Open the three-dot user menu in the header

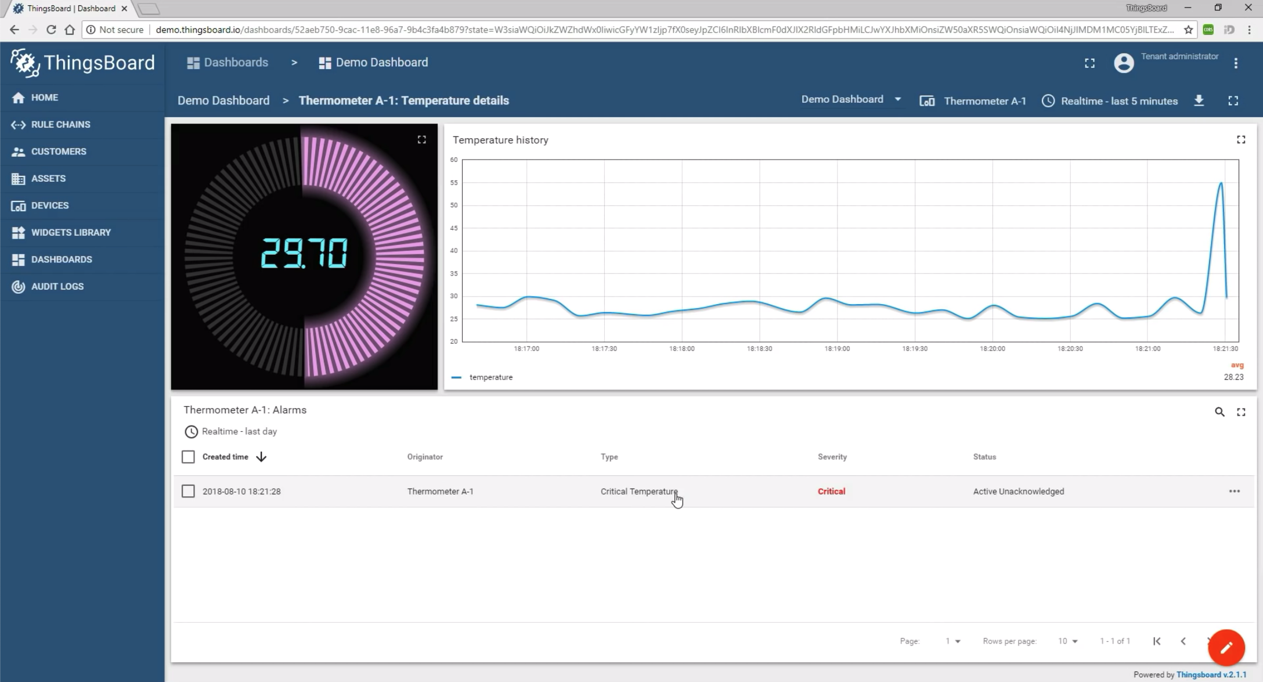1236,63
